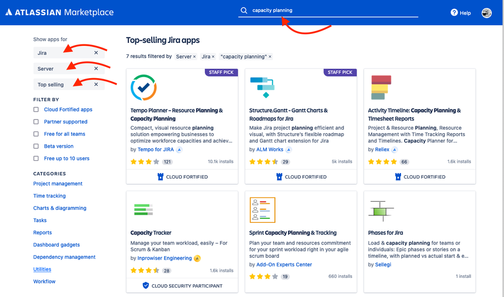Viewport: 504px width, 297px height.
Task: Remove the Server filter chip in sidebar
Action: (x=96, y=69)
